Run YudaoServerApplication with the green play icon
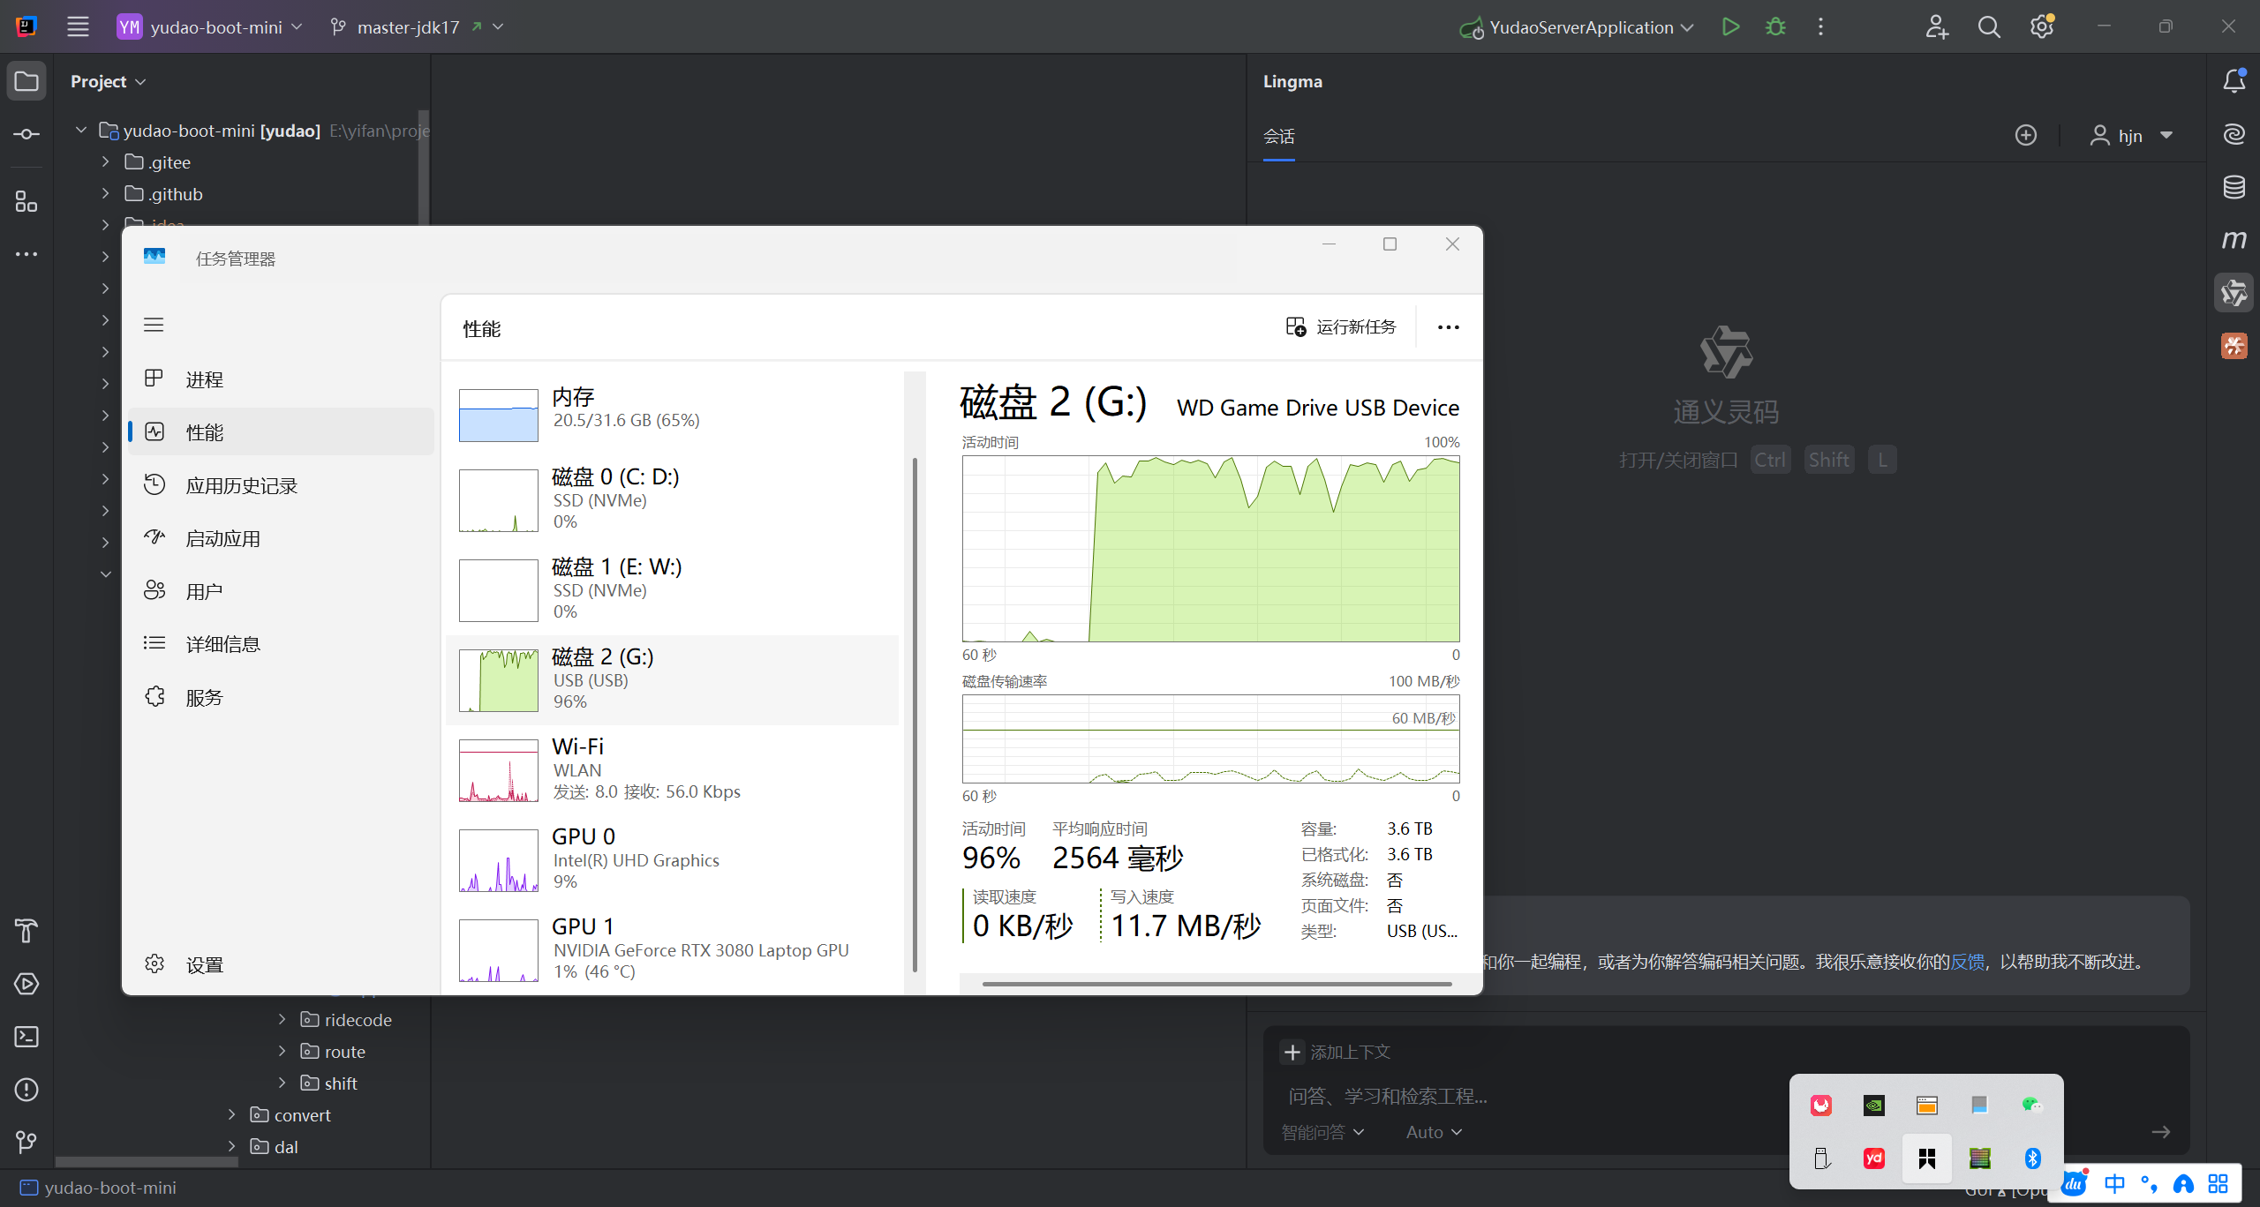This screenshot has height=1207, width=2260. [x=1730, y=27]
